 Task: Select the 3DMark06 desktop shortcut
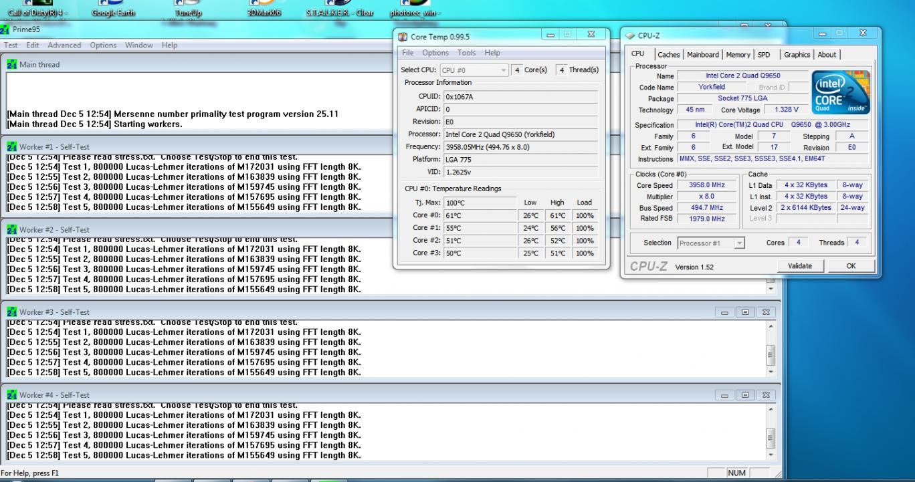pos(264,9)
